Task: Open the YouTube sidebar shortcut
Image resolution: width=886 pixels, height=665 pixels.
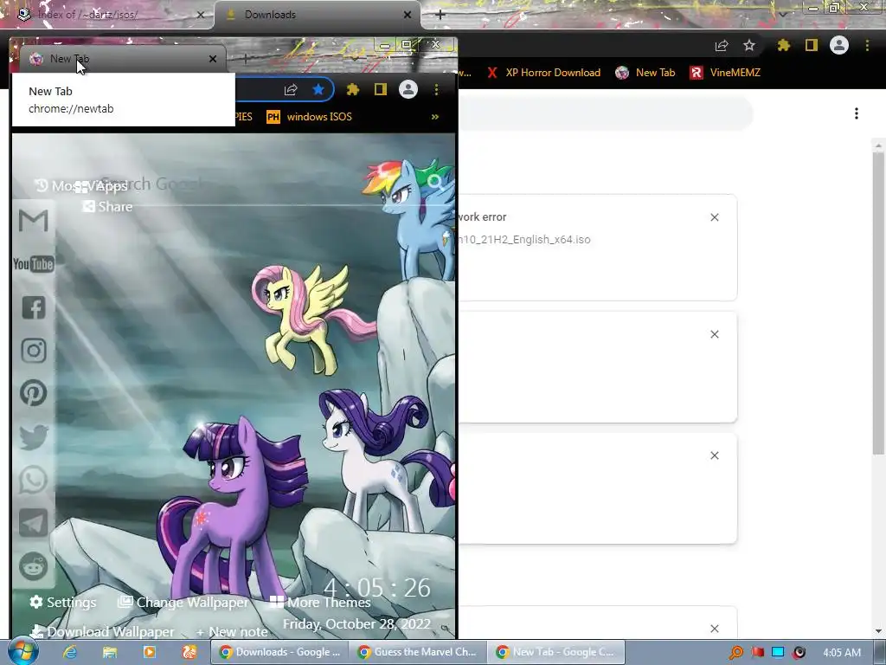Action: click(x=34, y=264)
